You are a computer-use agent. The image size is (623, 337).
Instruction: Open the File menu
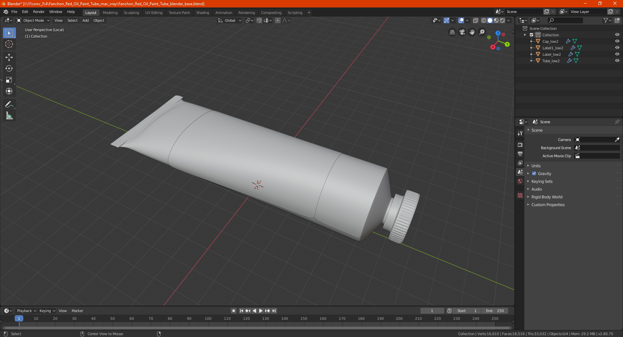(x=14, y=12)
